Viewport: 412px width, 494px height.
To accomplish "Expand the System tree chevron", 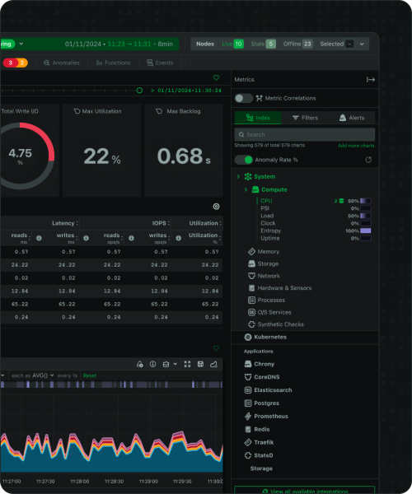I will pos(238,177).
